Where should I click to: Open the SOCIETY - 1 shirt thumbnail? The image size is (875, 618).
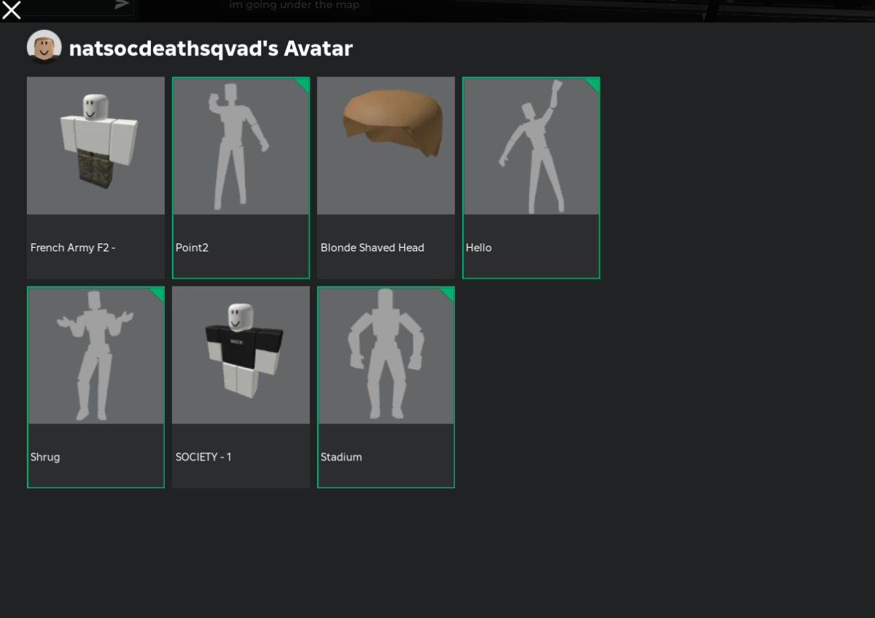coord(241,355)
